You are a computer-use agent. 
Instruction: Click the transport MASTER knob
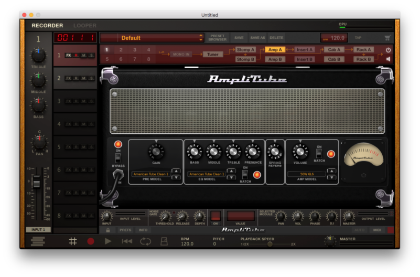[330, 241]
